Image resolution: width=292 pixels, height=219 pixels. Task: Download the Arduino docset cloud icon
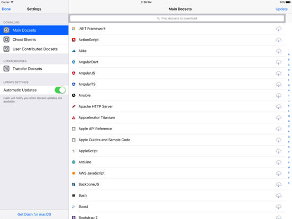278,162
